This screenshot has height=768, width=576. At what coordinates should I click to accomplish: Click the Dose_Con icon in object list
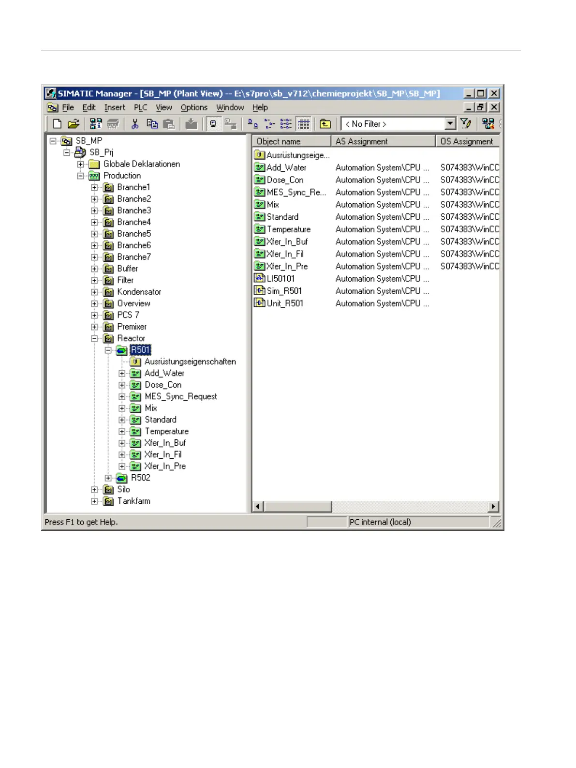pos(260,180)
